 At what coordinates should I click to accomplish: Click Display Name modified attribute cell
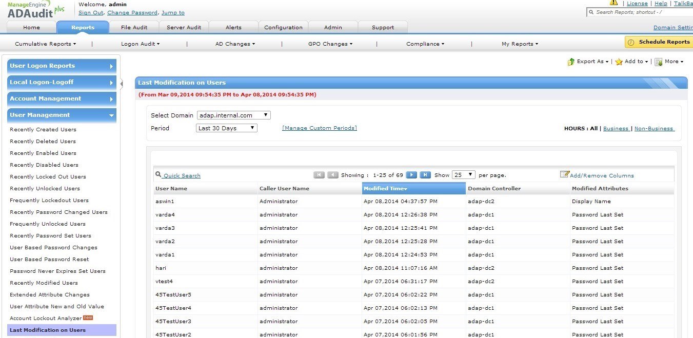[591, 202]
